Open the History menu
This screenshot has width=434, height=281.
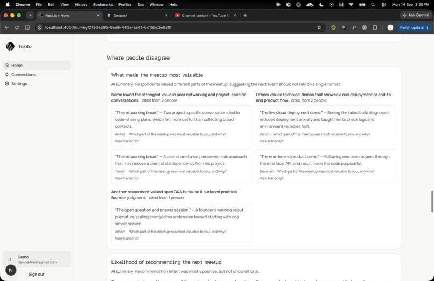(x=81, y=4)
